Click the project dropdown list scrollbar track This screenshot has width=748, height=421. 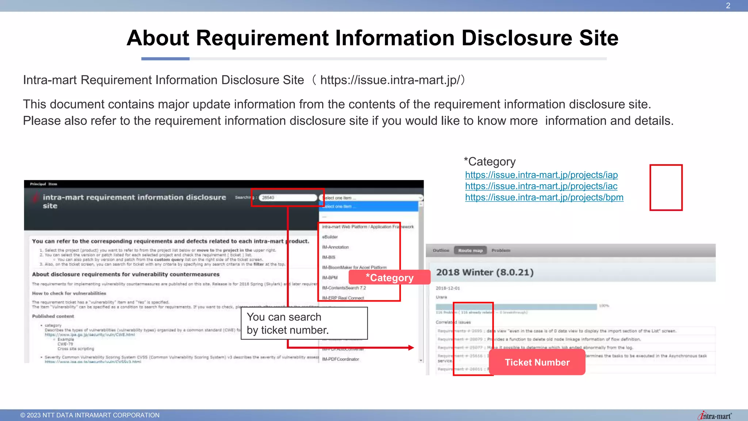coord(421,282)
